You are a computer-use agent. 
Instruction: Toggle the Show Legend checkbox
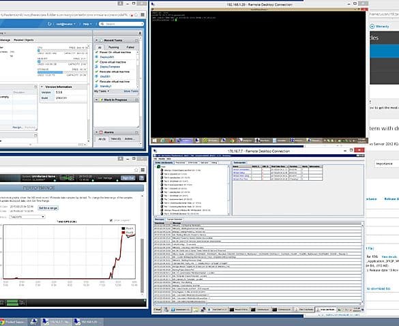pyautogui.click(x=111, y=220)
